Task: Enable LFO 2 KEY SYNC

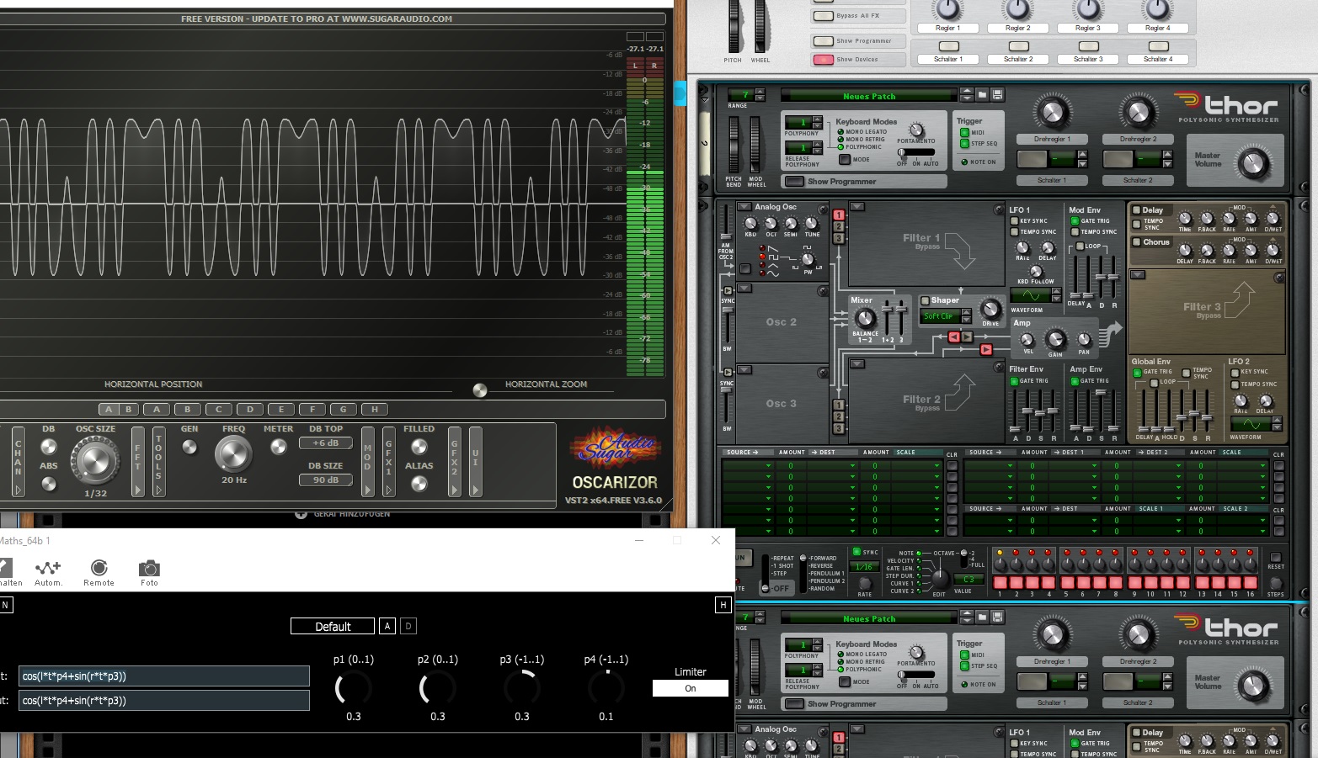Action: coord(1235,372)
